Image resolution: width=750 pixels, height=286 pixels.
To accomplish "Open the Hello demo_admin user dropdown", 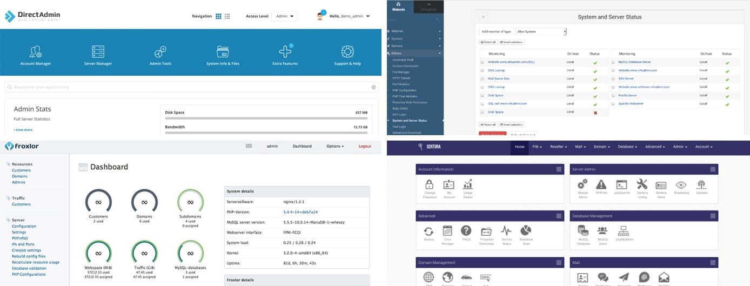I will pyautogui.click(x=350, y=16).
